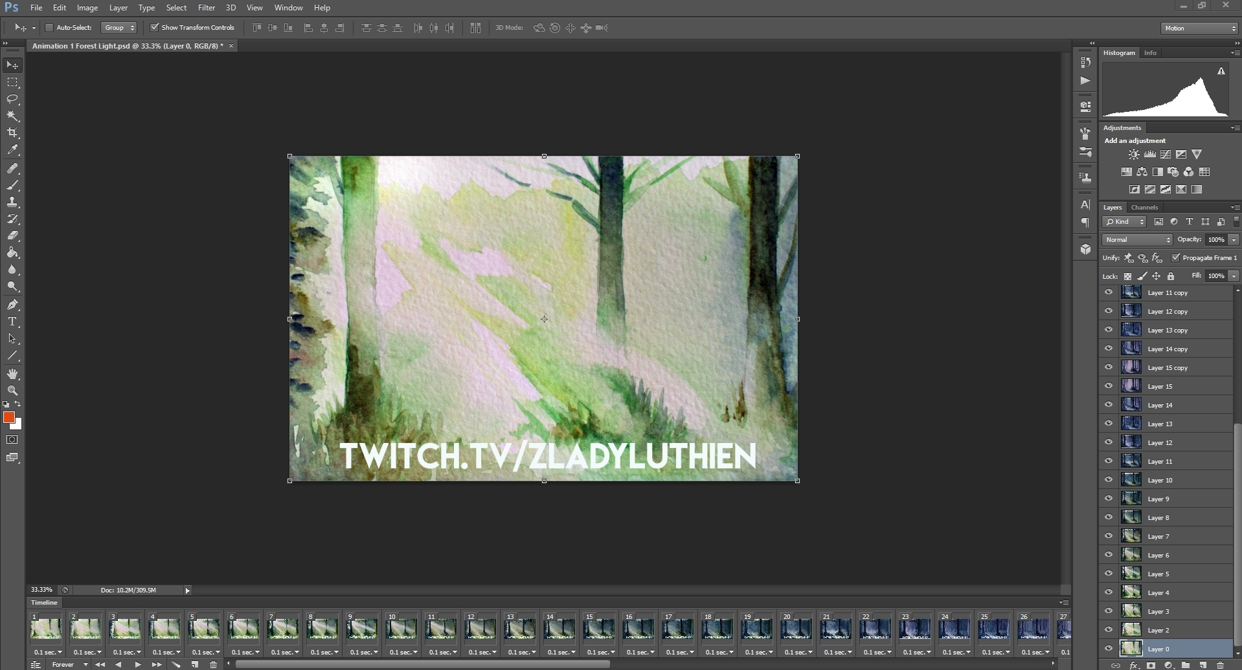Image resolution: width=1242 pixels, height=670 pixels.
Task: Click the Timeline horizontal scrollbar
Action: click(x=422, y=664)
